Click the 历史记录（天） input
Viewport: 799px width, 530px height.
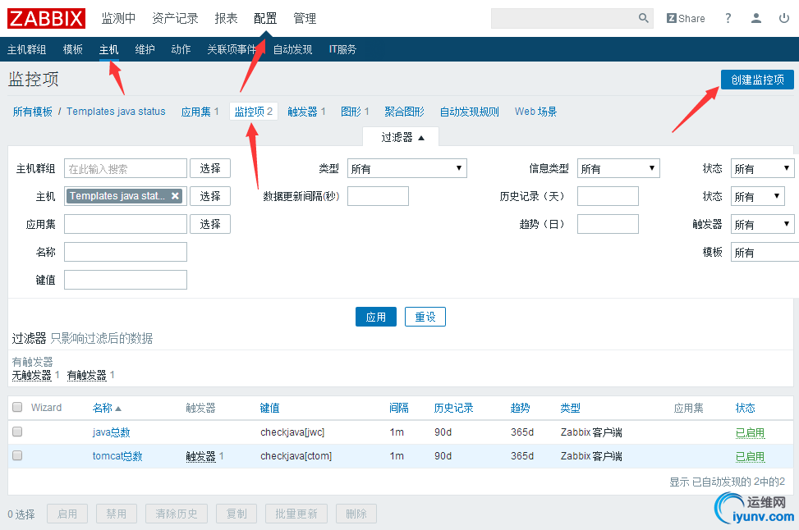tap(608, 196)
